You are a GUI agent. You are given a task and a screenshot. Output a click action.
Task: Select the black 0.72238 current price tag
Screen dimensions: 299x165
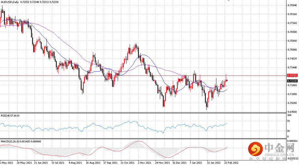point(292,81)
